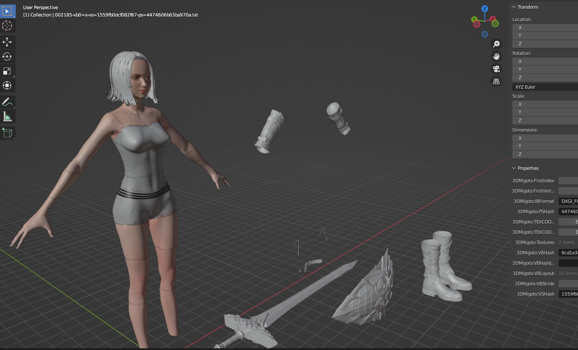This screenshot has height=350, width=578.
Task: Click the Rotation Y field
Action: tap(545, 69)
